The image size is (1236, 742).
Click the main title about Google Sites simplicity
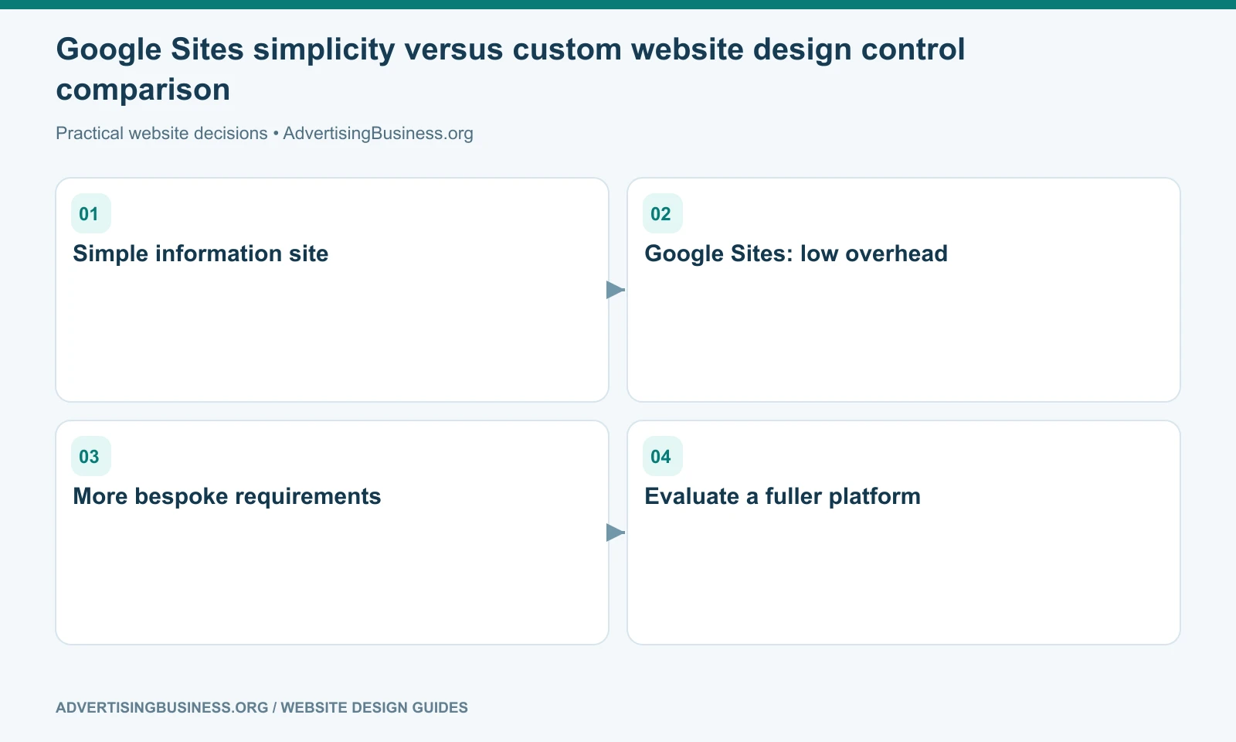[x=511, y=70]
